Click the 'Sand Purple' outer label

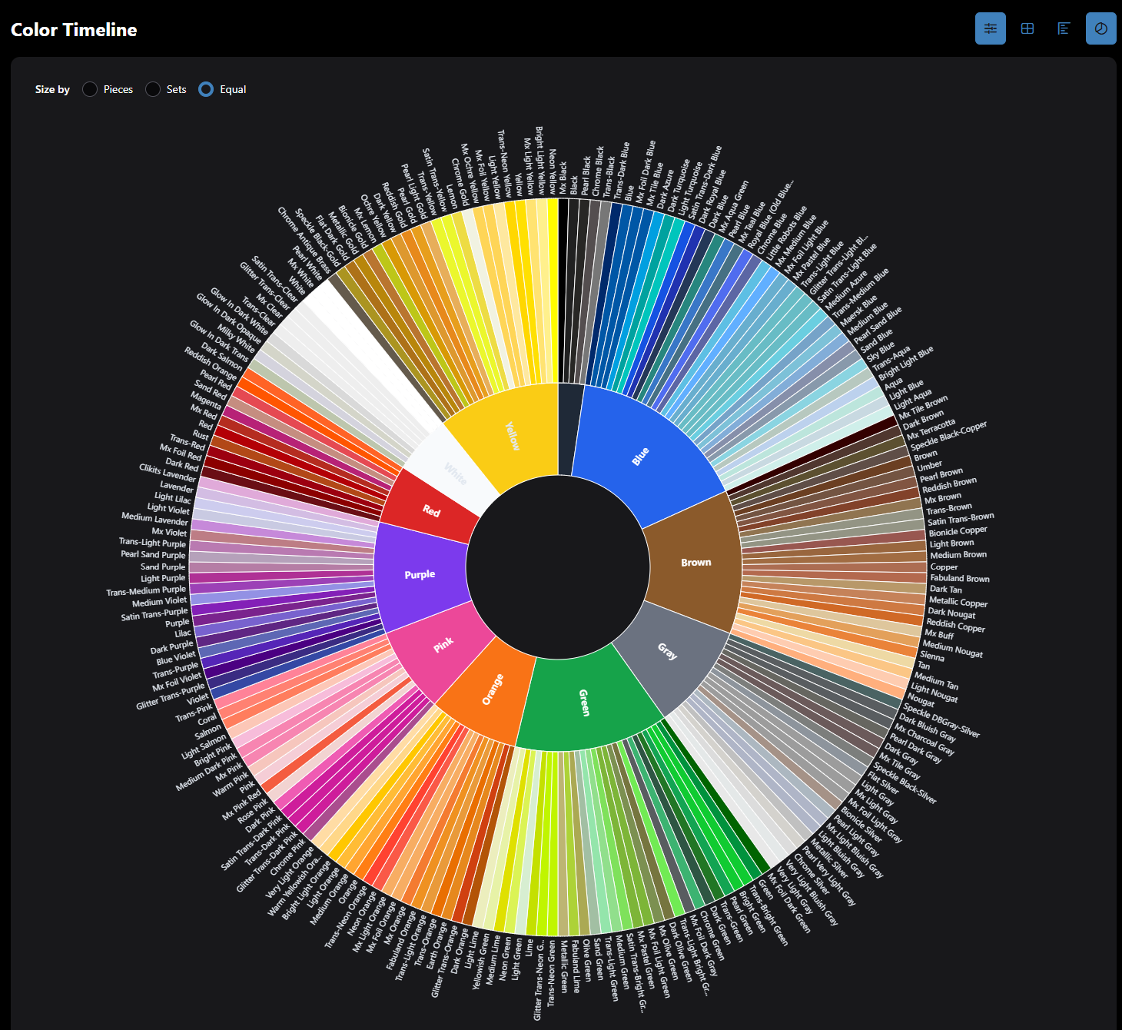(163, 566)
